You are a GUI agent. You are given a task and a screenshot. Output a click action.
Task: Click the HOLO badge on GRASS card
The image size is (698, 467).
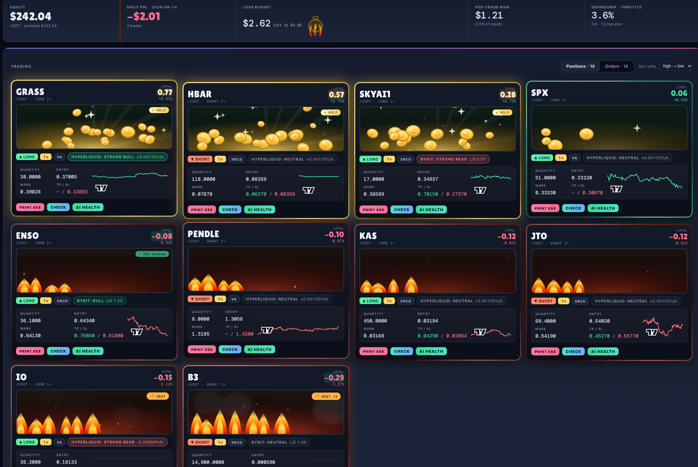[159, 110]
